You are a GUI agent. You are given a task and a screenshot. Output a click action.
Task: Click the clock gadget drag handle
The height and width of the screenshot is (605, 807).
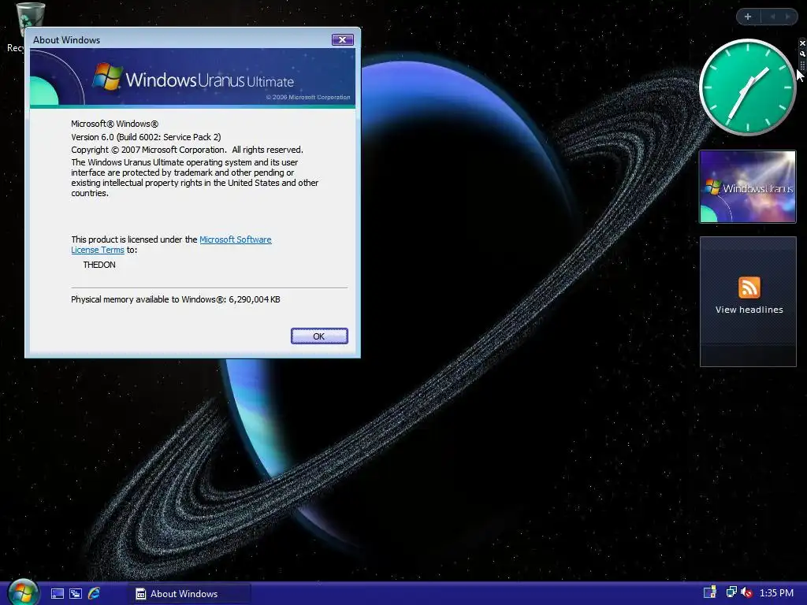(x=801, y=65)
